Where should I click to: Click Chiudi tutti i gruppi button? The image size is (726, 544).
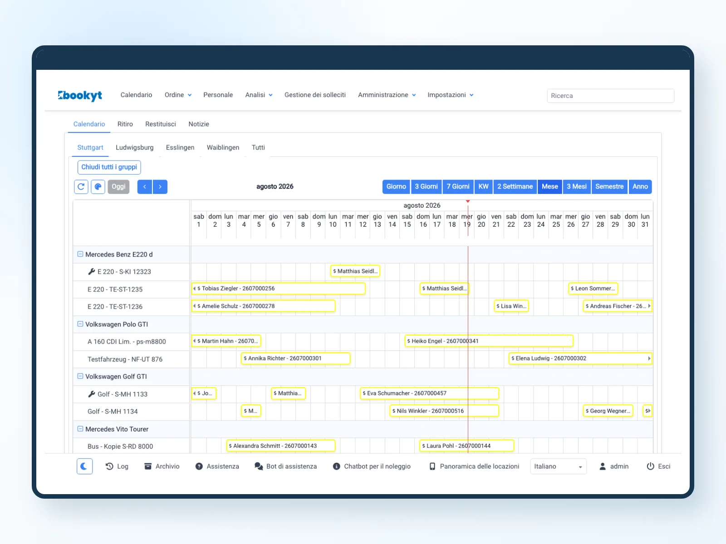point(109,167)
